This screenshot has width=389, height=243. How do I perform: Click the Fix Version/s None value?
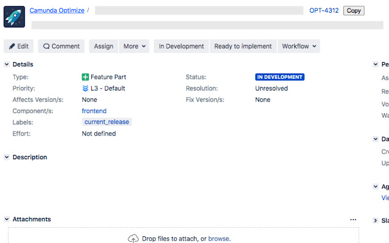click(x=263, y=100)
